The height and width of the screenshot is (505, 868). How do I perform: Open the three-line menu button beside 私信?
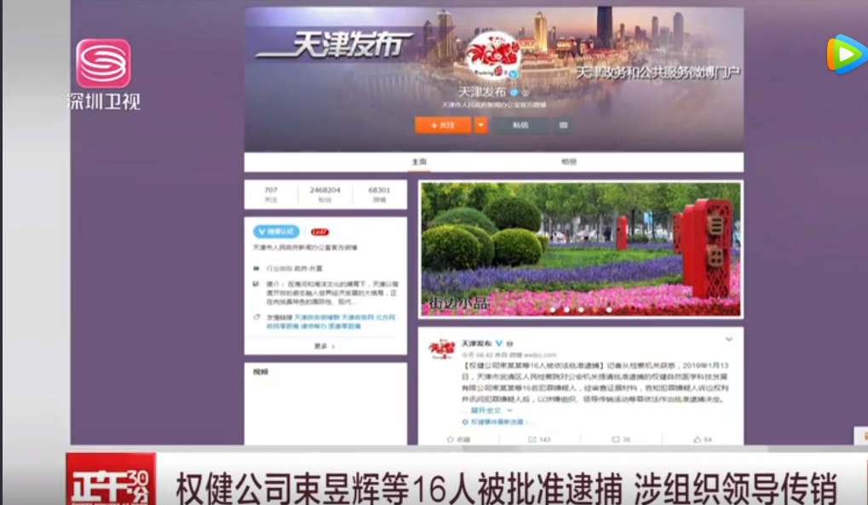564,125
